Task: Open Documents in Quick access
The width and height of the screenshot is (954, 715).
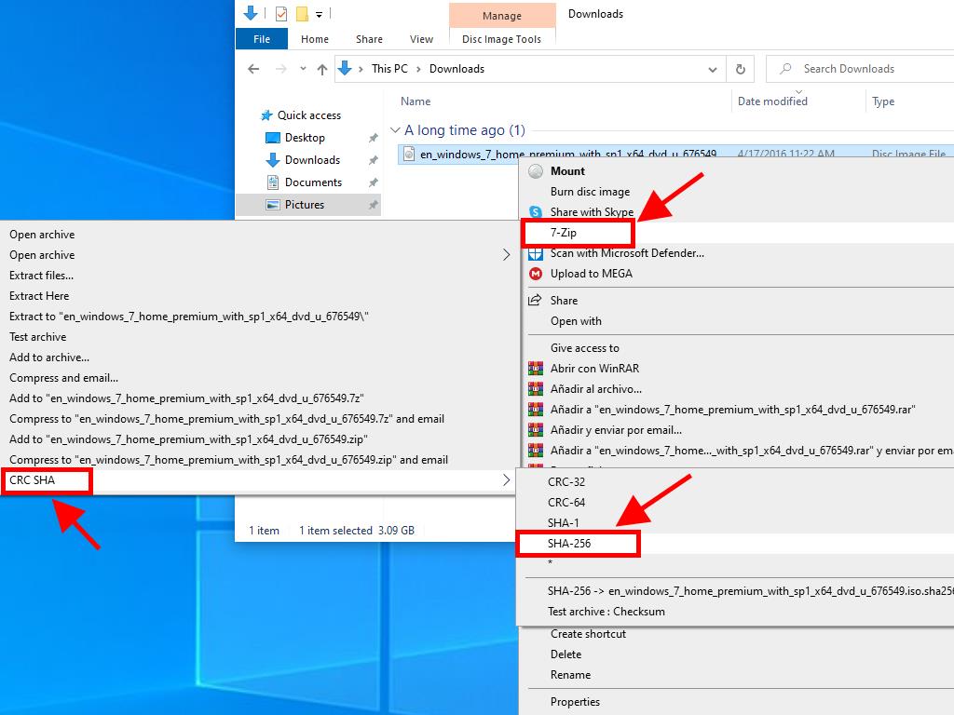Action: (313, 182)
